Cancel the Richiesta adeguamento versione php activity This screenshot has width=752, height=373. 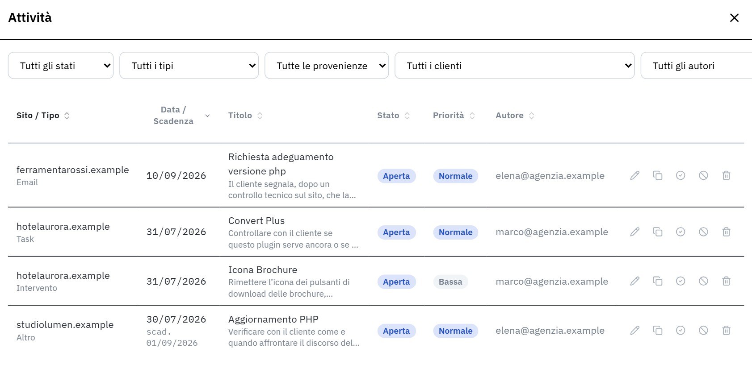point(703,176)
